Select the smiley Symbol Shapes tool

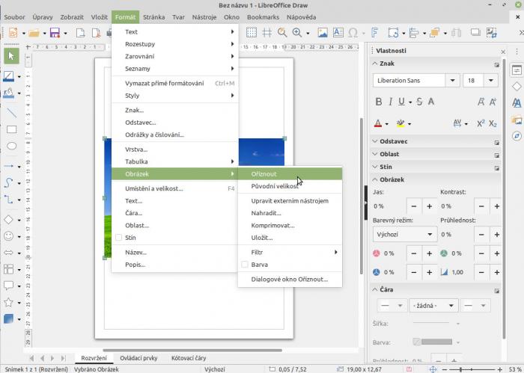[9, 236]
